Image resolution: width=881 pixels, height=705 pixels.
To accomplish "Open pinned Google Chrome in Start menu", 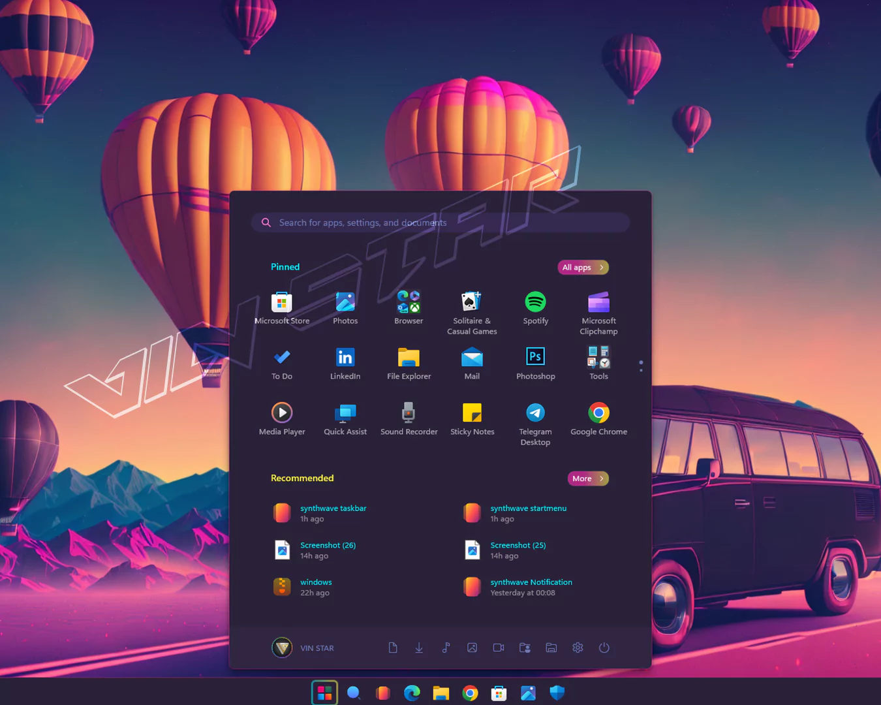I will [598, 418].
